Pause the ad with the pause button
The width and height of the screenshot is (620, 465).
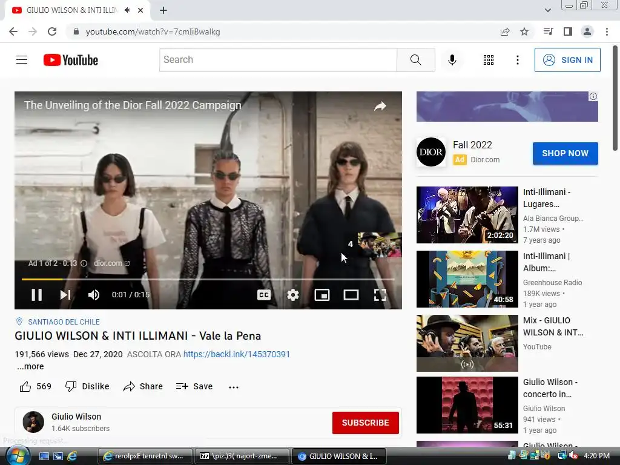37,295
